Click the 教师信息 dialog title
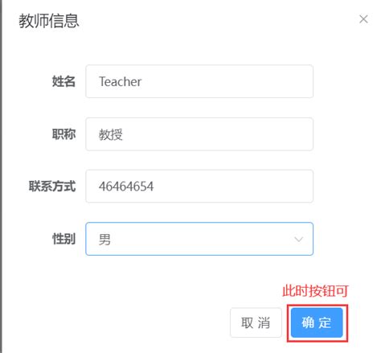Screen dimensions: 381x353 (49, 21)
